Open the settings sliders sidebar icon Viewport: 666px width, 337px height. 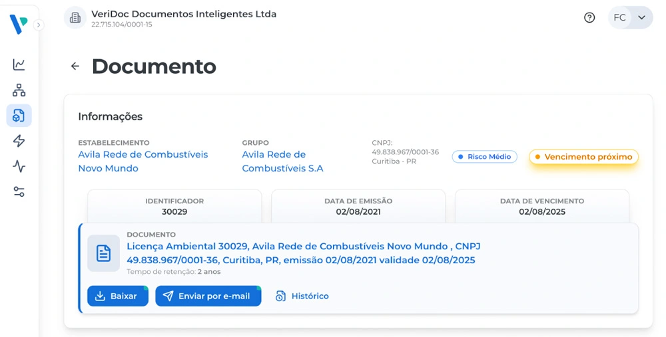pos(19,191)
